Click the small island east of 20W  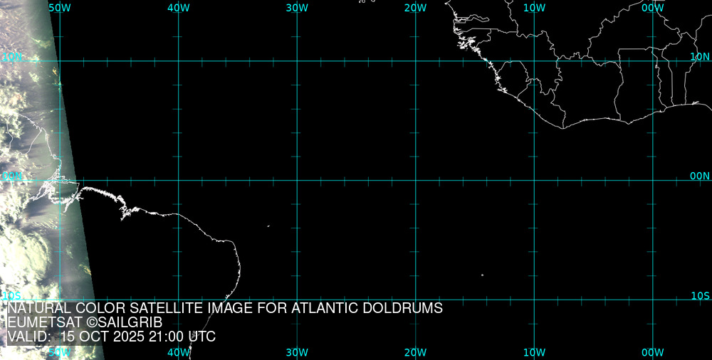click(x=482, y=275)
